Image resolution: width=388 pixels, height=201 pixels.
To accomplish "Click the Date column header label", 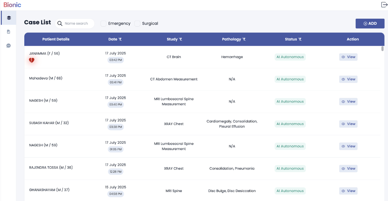I will 113,39.
